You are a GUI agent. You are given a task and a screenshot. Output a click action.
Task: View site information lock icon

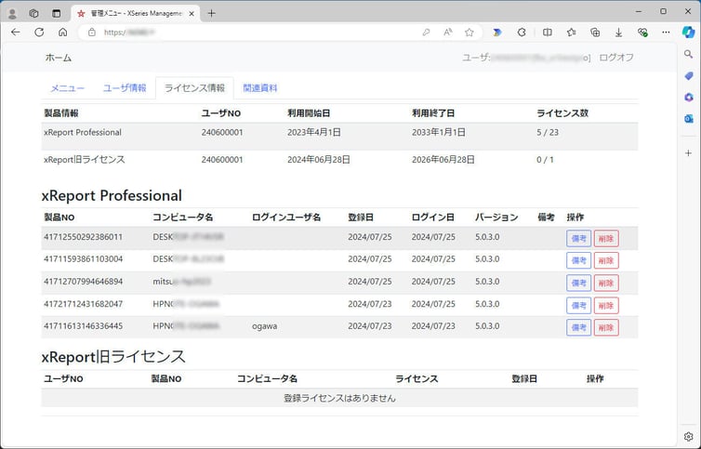pyautogui.click(x=92, y=33)
